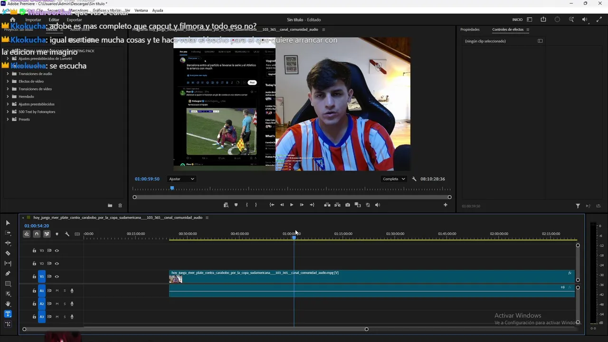Toggle V2 track eye visibility
Image resolution: width=608 pixels, height=342 pixels.
(57, 264)
